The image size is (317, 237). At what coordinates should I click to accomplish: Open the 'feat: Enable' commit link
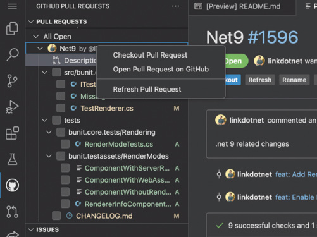click(296, 197)
